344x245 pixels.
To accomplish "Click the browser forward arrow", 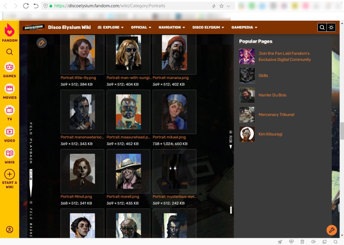I will [x=16, y=6].
